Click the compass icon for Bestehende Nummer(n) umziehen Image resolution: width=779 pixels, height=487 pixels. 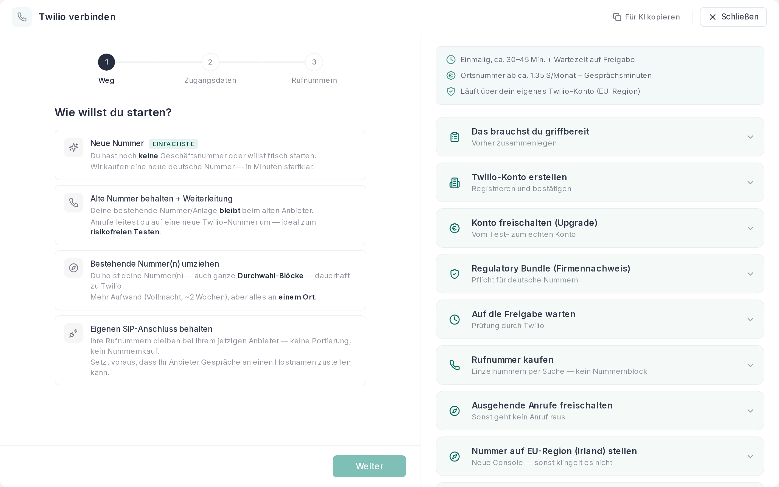(74, 268)
